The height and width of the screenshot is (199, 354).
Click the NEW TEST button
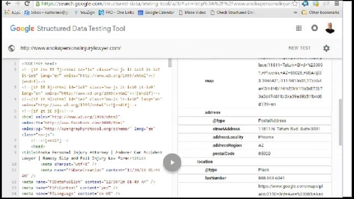click(299, 48)
